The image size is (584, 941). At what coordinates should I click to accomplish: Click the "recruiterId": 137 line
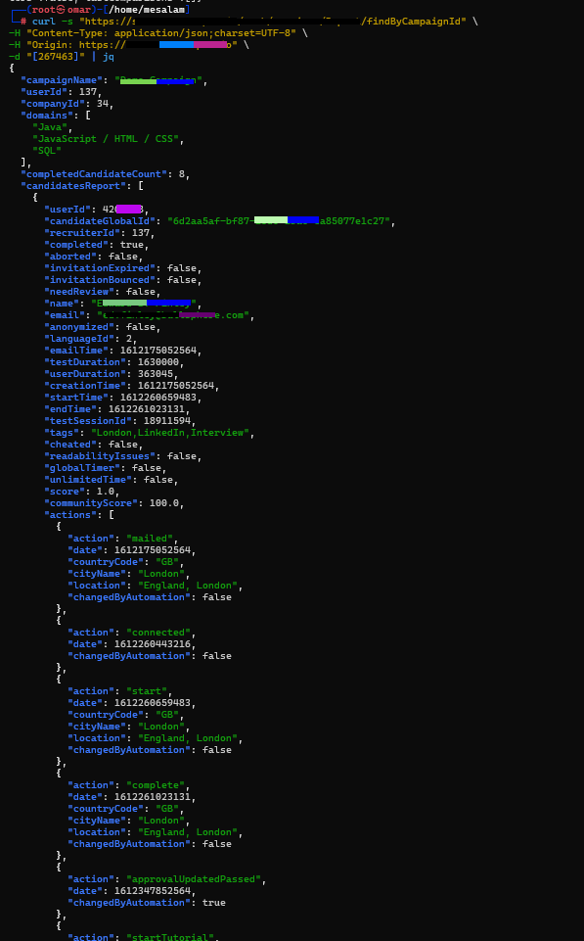pos(100,233)
